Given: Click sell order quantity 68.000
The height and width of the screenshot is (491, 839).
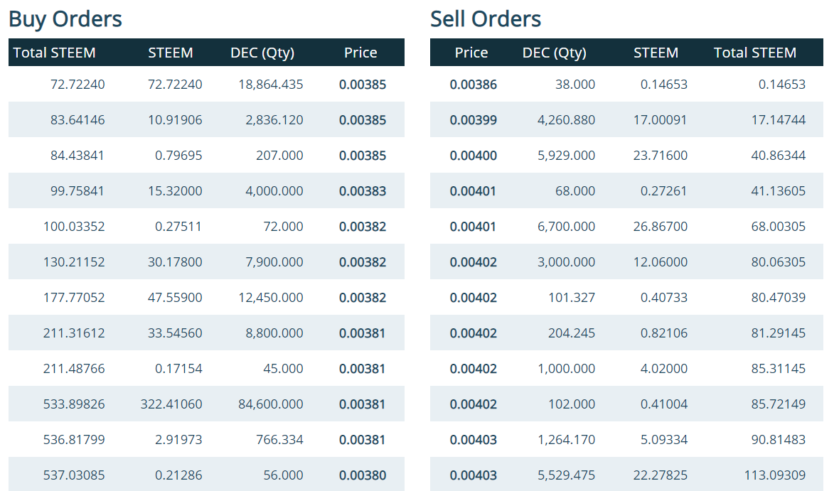Looking at the screenshot, I should tap(575, 191).
